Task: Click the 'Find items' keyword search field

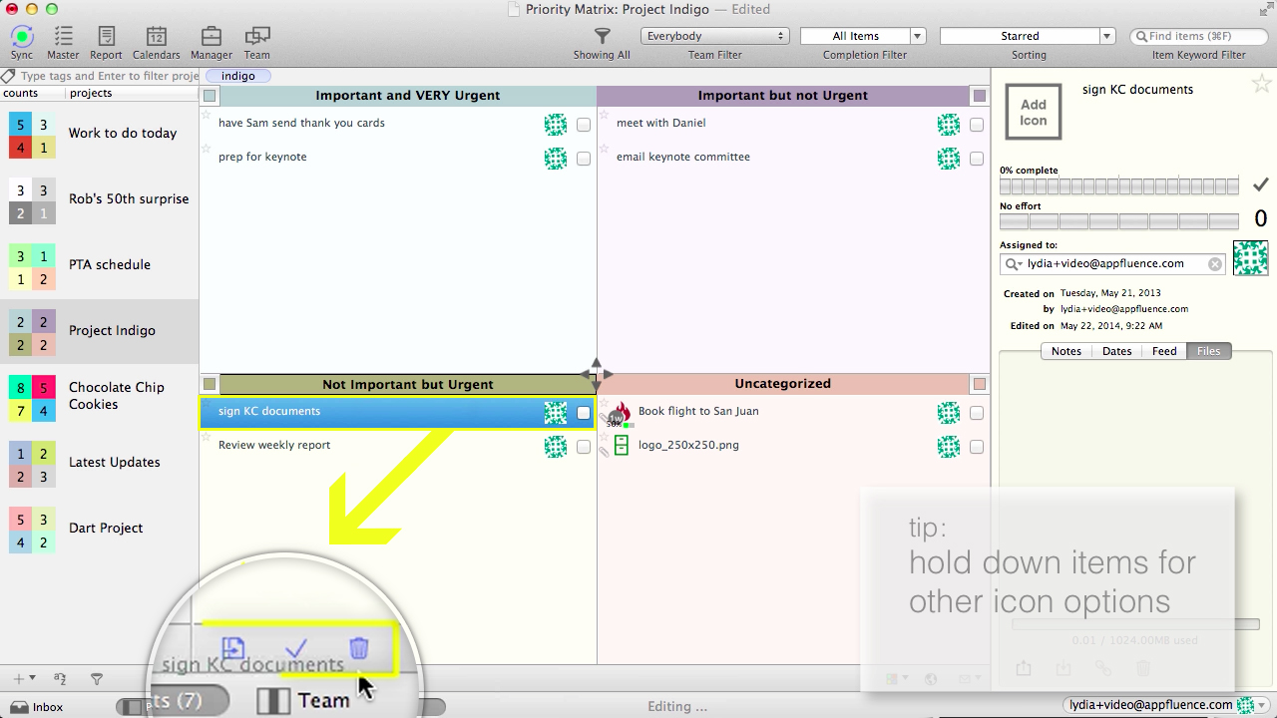Action: click(x=1200, y=36)
